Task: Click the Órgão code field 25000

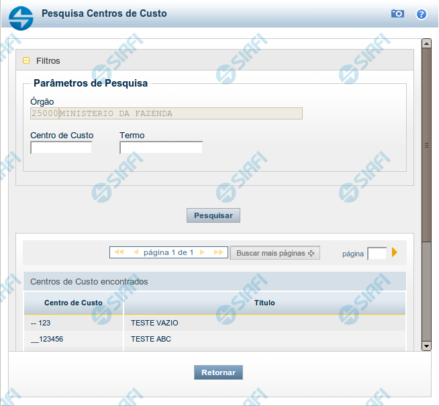Action: coord(44,113)
